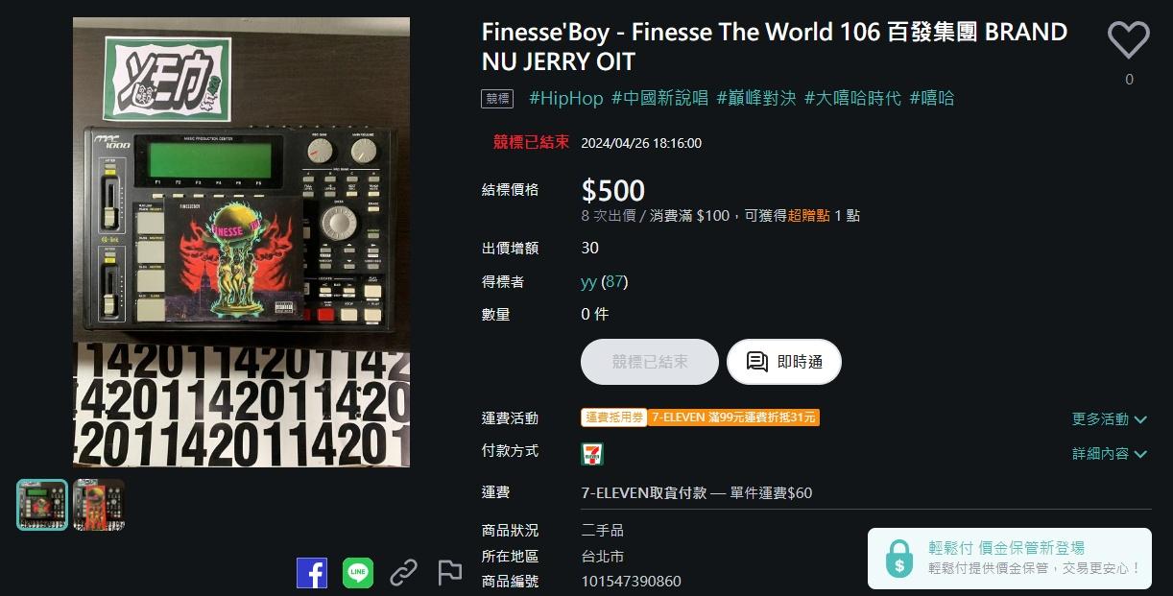Expand 更多活動 shipping promotions
Viewport: 1173px width, 596px height.
point(1110,418)
